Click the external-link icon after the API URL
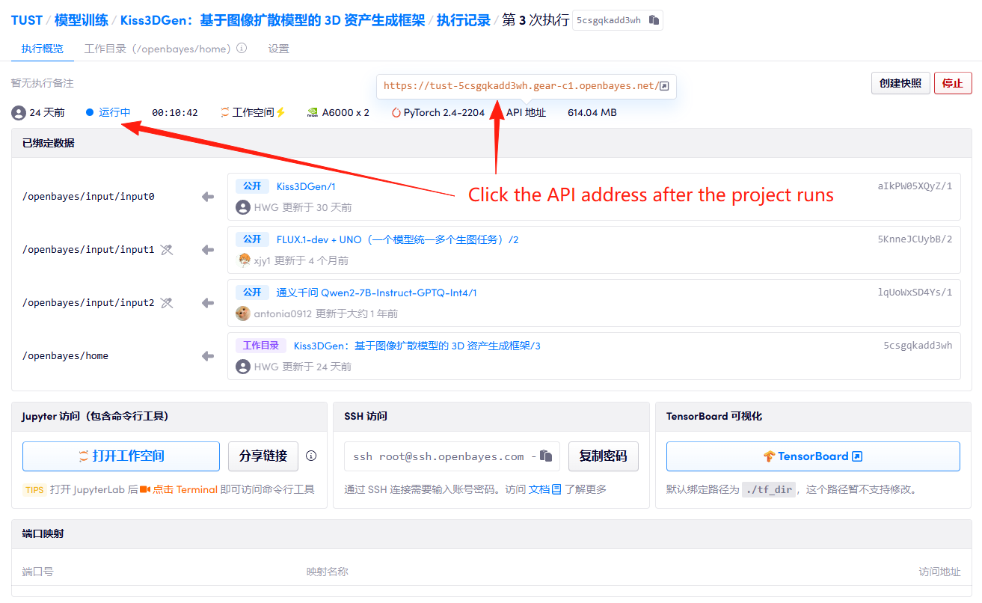This screenshot has height=603, width=982. 663,86
